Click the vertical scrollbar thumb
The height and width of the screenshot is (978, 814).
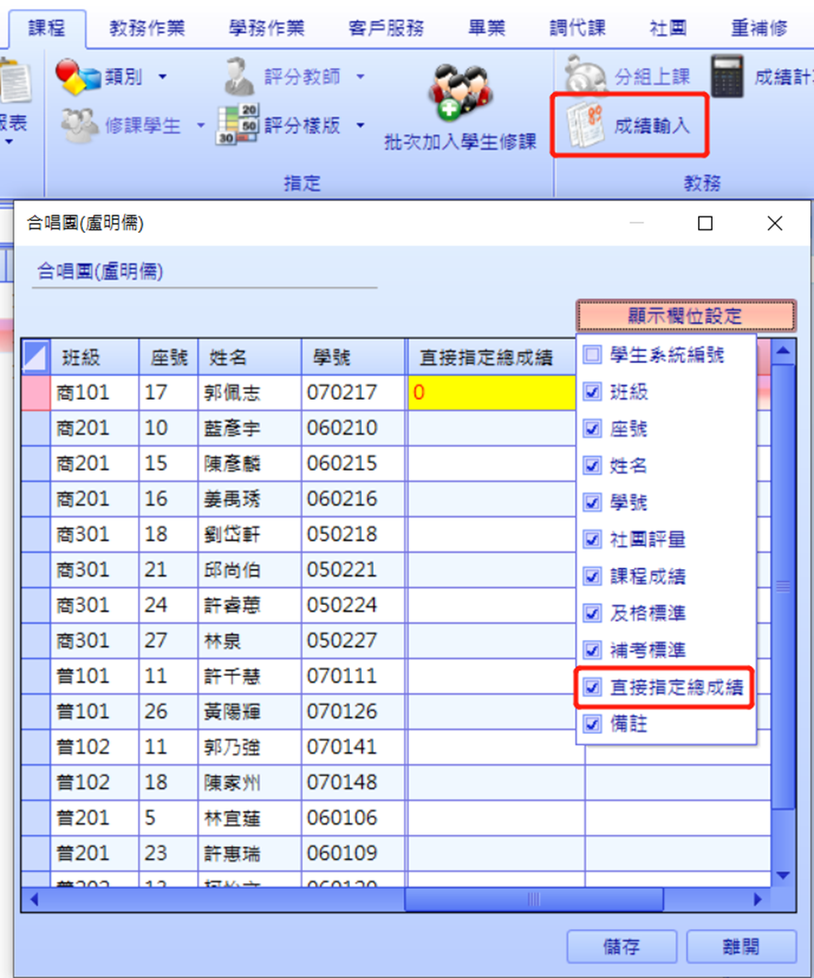783,587
